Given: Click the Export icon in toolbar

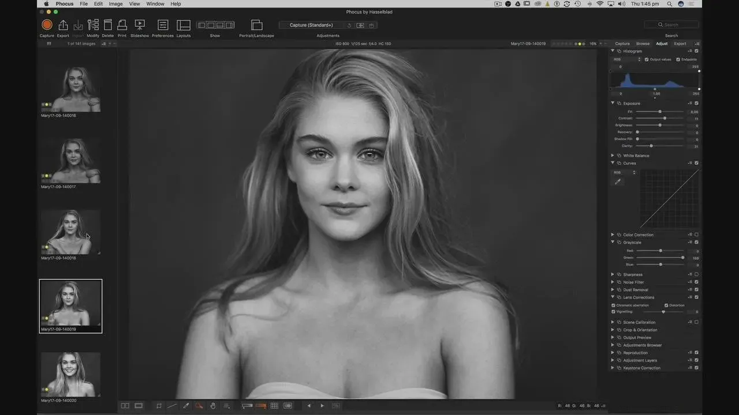Looking at the screenshot, I should click(63, 25).
